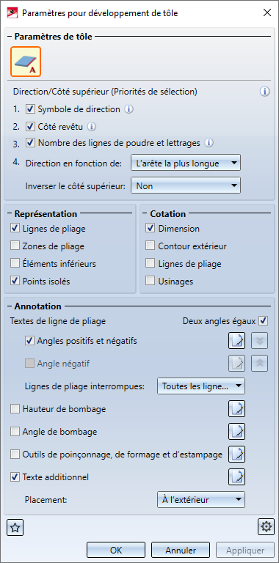Confirm dialog with OK button

(116, 551)
